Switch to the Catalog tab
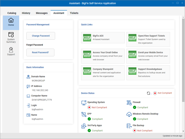 tap(12, 13)
